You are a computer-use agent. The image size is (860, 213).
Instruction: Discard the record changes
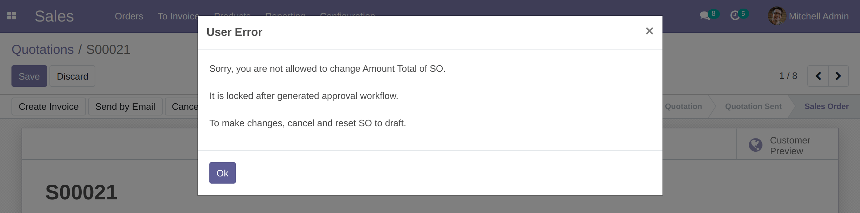(x=72, y=76)
